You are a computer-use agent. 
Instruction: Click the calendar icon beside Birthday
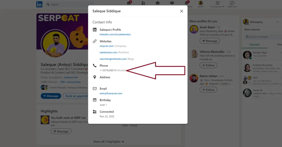[95, 100]
